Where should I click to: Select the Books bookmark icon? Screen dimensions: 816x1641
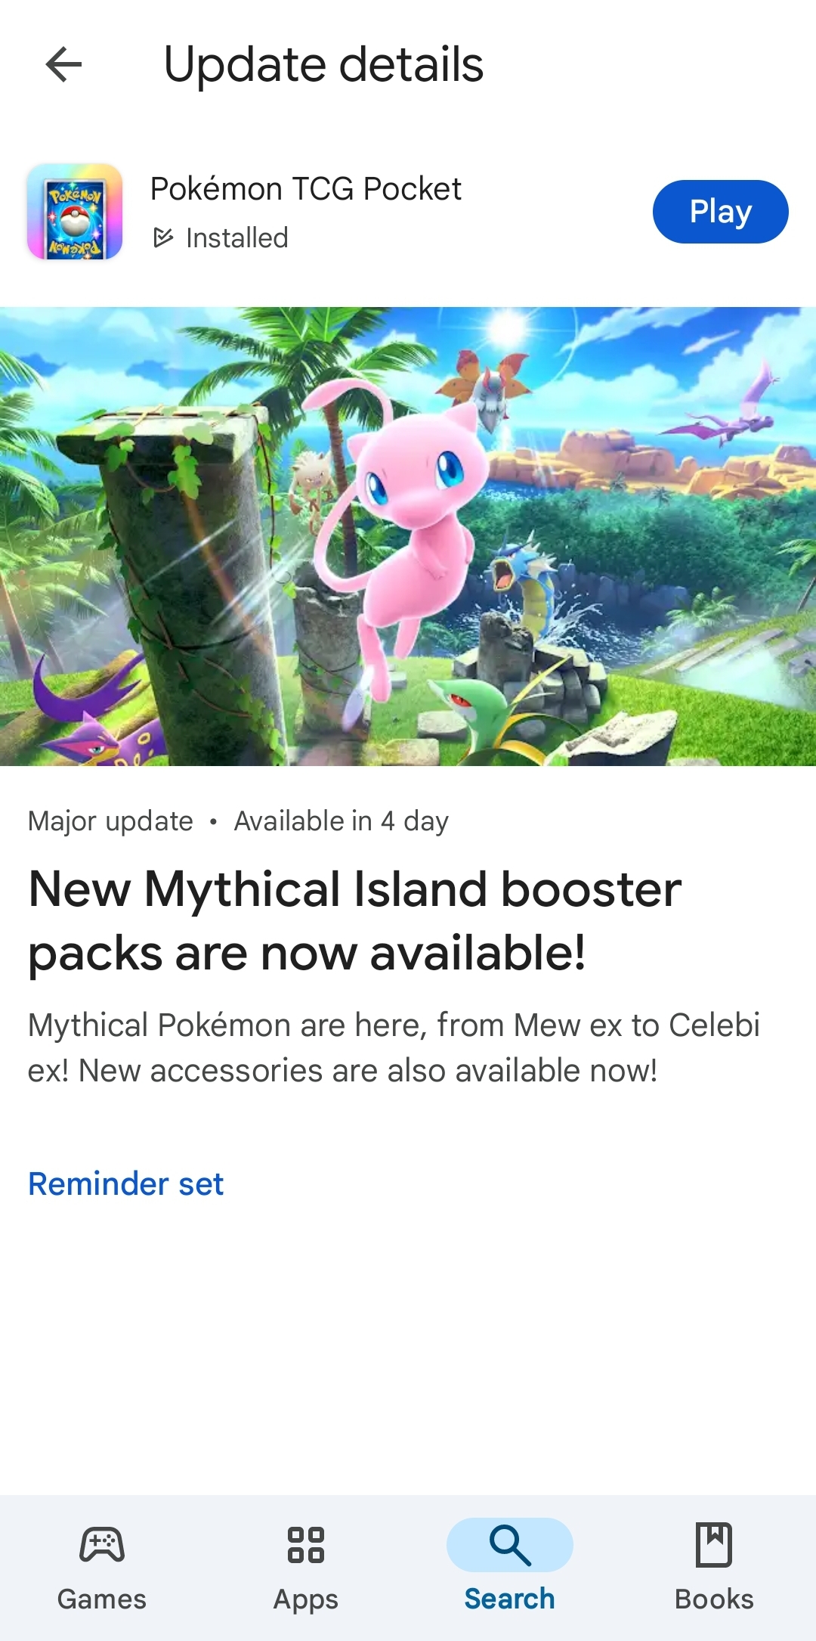[x=714, y=1544]
